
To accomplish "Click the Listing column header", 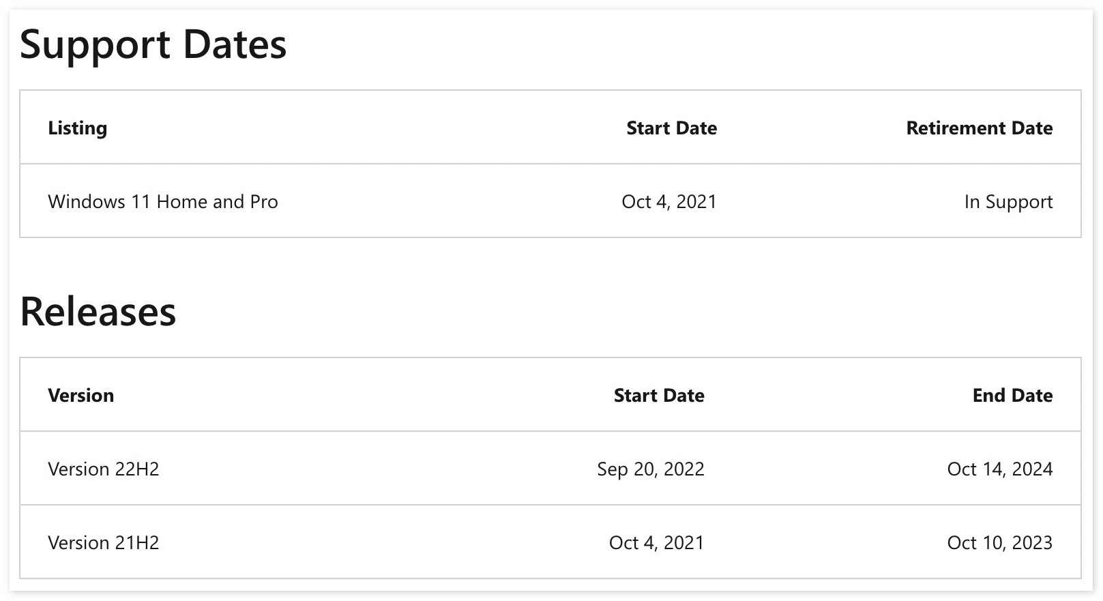I will 77,128.
